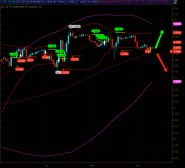Click the red 3.392 price label
The image size is (185, 168).
(124, 54)
